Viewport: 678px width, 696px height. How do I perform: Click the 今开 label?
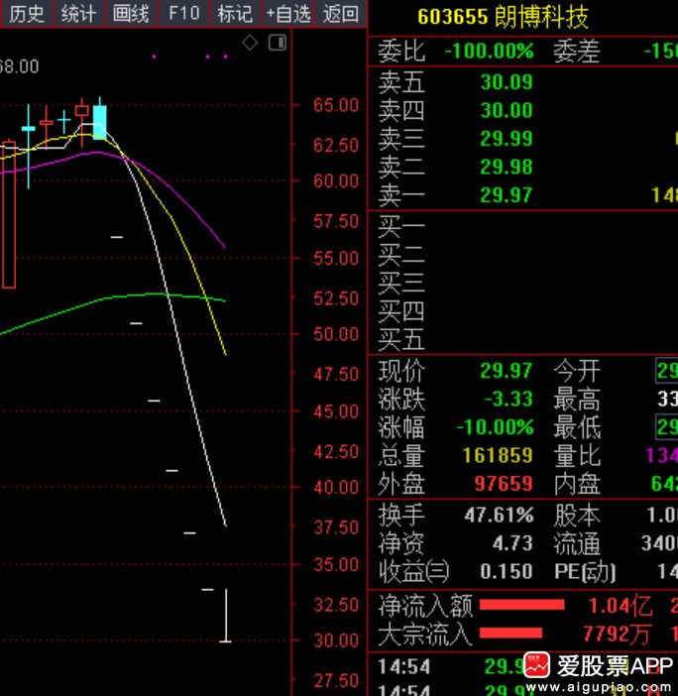click(577, 371)
